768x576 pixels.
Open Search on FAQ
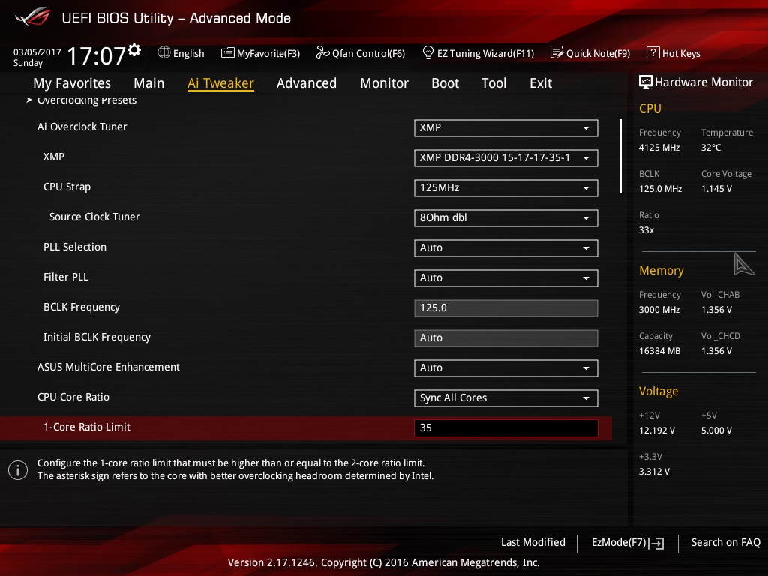pos(725,543)
